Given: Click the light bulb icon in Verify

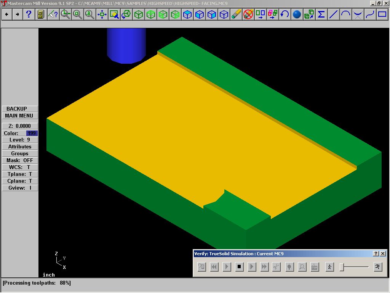Looking at the screenshot, I should coord(289,267).
